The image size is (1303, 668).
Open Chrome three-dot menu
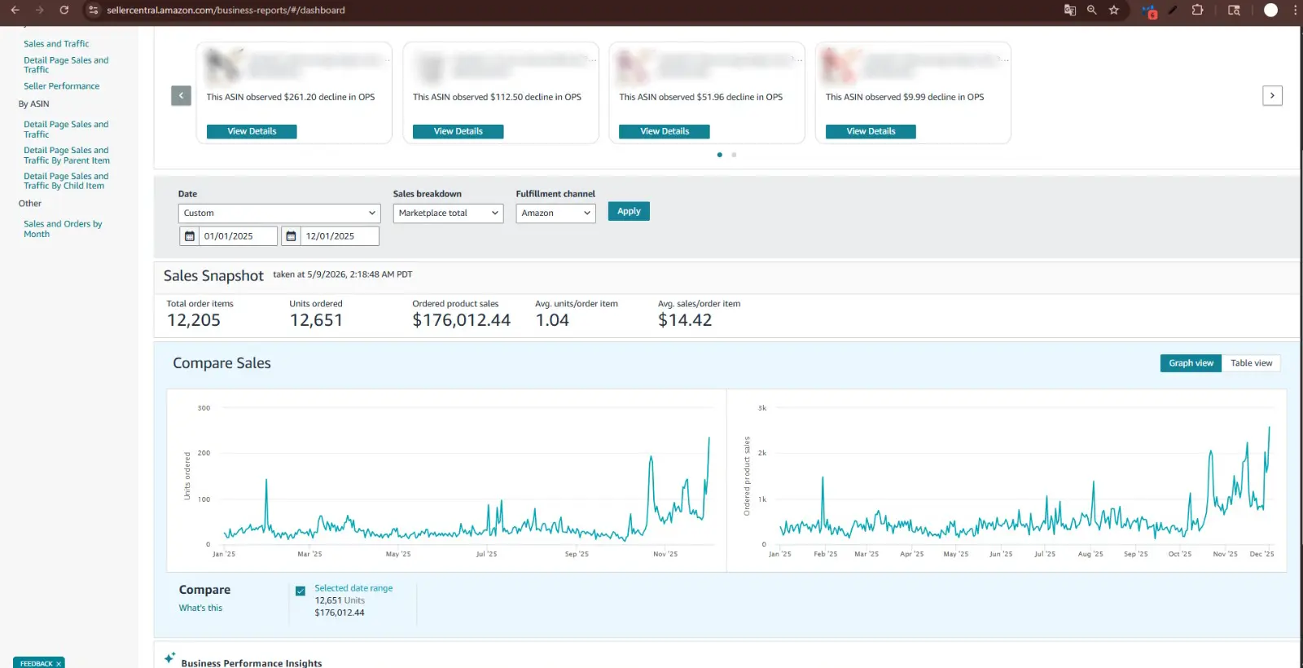pos(1295,10)
